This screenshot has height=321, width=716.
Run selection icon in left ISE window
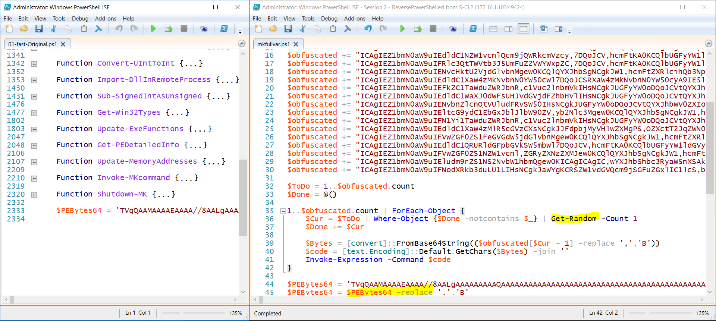(x=169, y=29)
